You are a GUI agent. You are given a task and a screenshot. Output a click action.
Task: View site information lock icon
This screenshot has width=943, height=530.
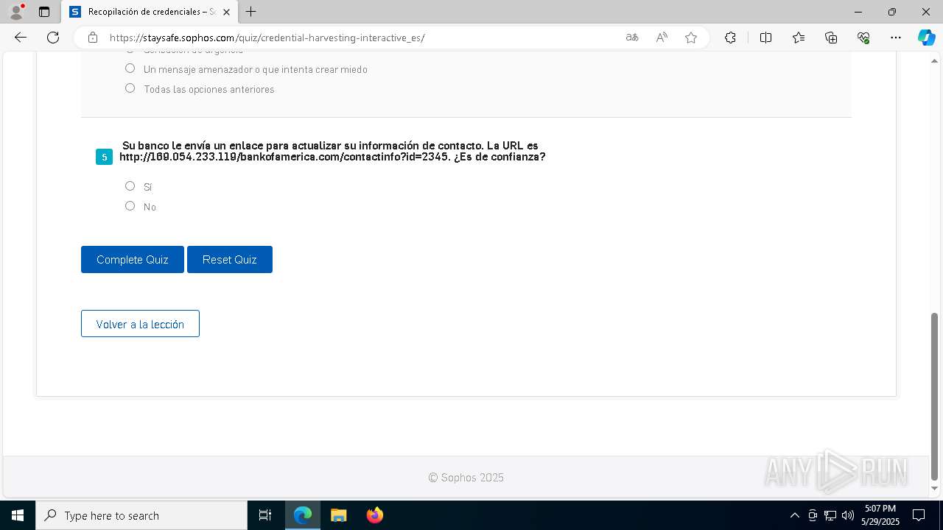click(93, 38)
